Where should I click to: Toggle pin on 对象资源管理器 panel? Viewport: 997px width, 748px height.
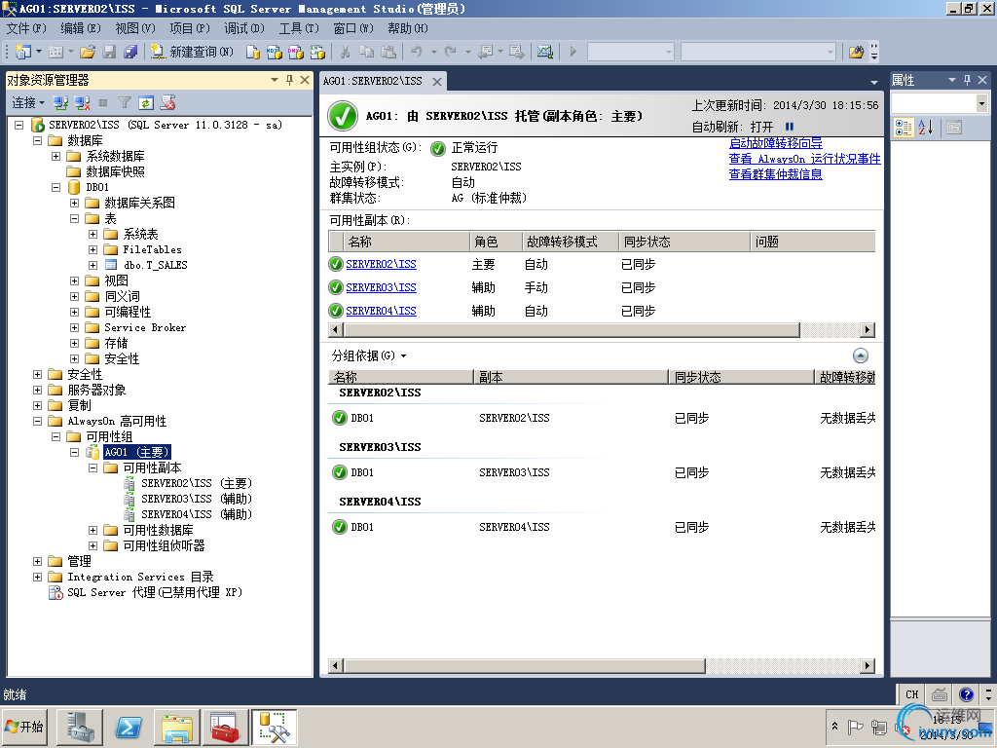coord(289,80)
